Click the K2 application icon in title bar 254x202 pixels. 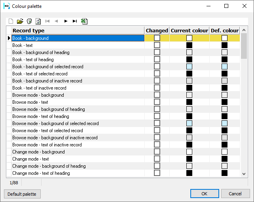7,6
